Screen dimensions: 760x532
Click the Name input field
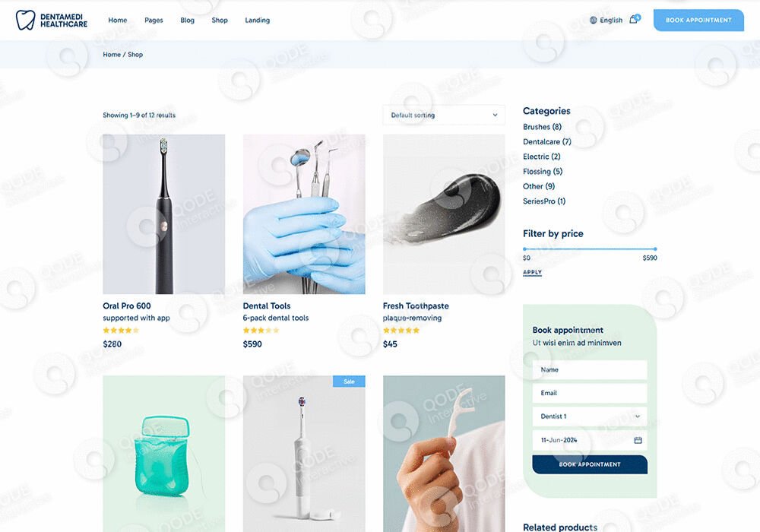click(x=590, y=369)
